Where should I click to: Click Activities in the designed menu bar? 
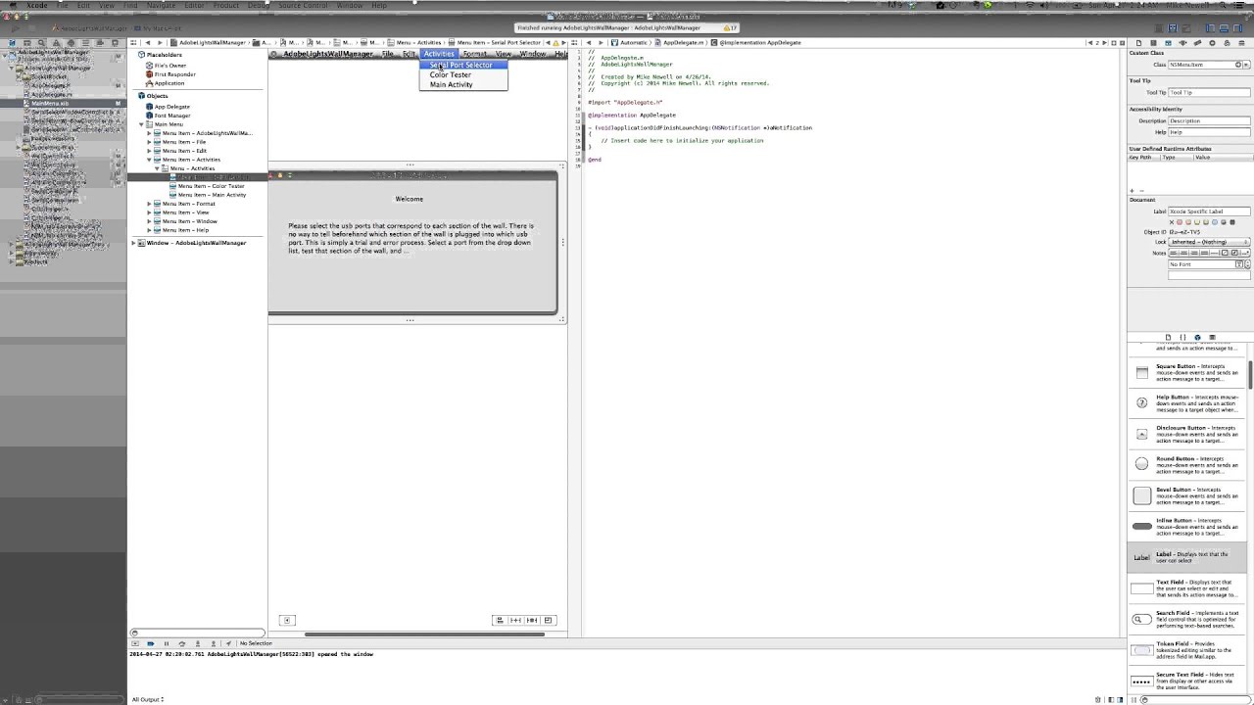coord(439,54)
